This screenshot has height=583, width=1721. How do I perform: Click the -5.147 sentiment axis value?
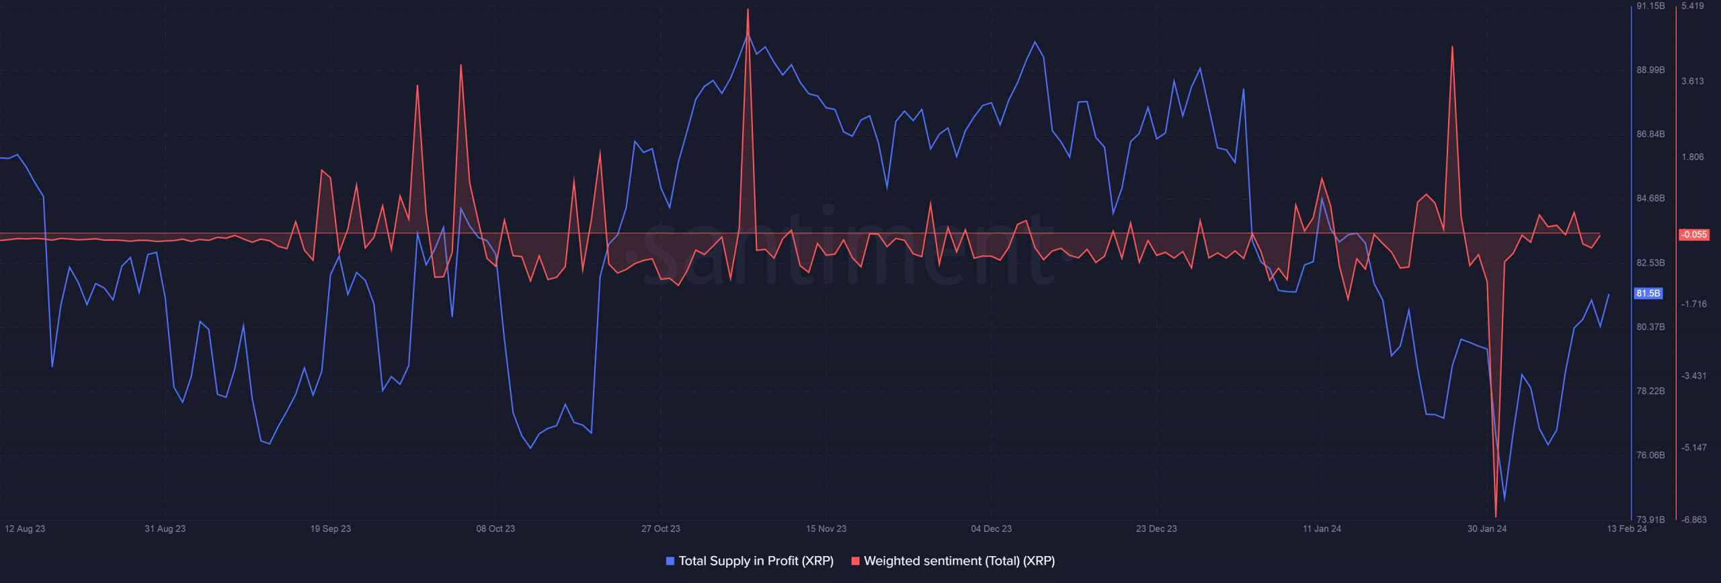coord(1694,448)
